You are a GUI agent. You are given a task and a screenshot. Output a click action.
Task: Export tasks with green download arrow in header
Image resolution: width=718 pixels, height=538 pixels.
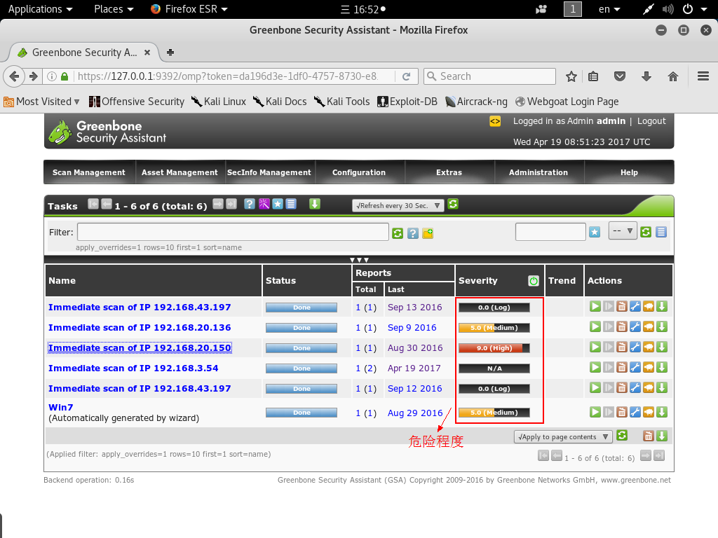tap(315, 204)
